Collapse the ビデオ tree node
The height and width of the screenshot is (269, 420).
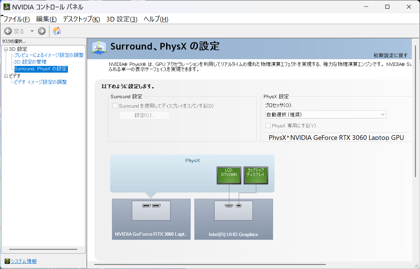click(x=6, y=76)
